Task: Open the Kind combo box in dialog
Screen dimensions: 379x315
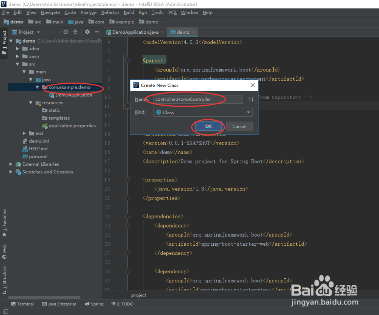Action: tap(203, 112)
